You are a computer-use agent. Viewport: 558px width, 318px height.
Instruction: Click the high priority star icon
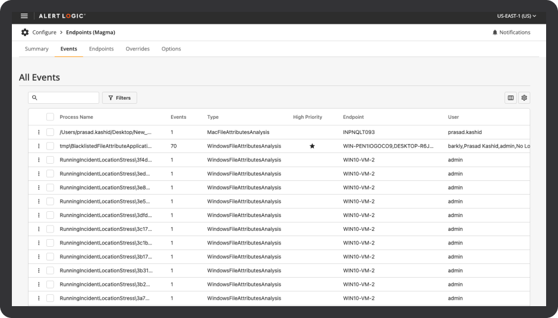pyautogui.click(x=312, y=146)
